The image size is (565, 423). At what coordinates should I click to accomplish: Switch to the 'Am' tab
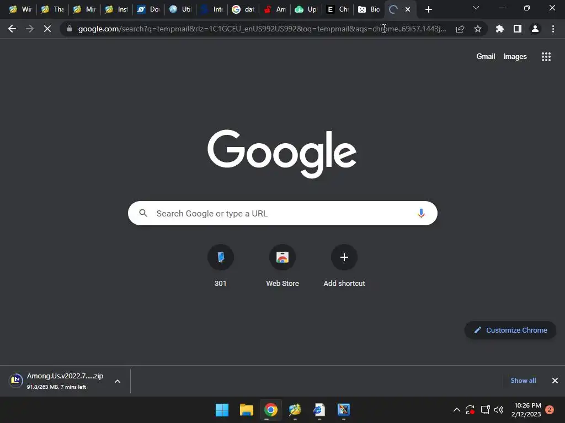click(275, 9)
